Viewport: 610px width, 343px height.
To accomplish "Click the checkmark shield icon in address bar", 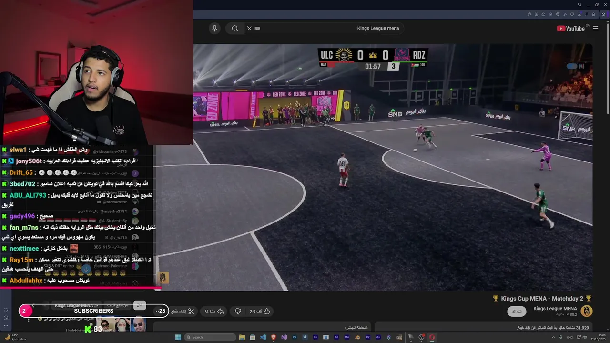I will (550, 14).
